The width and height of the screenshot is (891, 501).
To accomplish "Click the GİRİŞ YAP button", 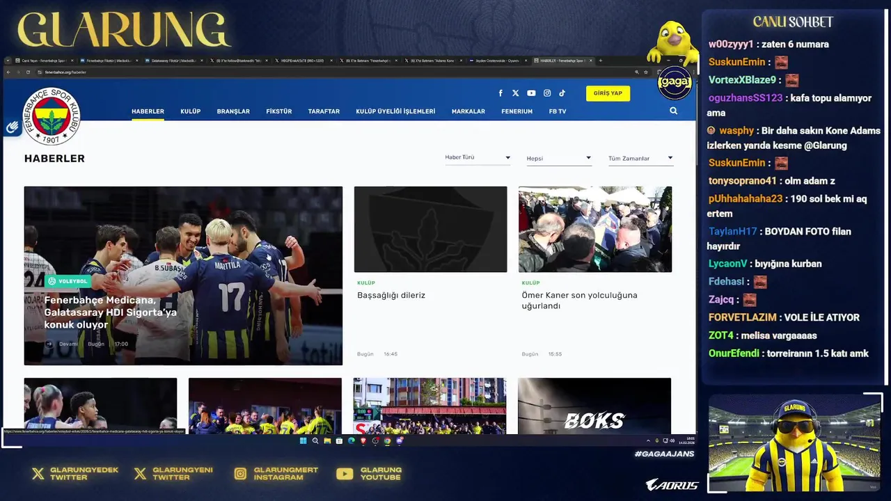I will pyautogui.click(x=608, y=93).
